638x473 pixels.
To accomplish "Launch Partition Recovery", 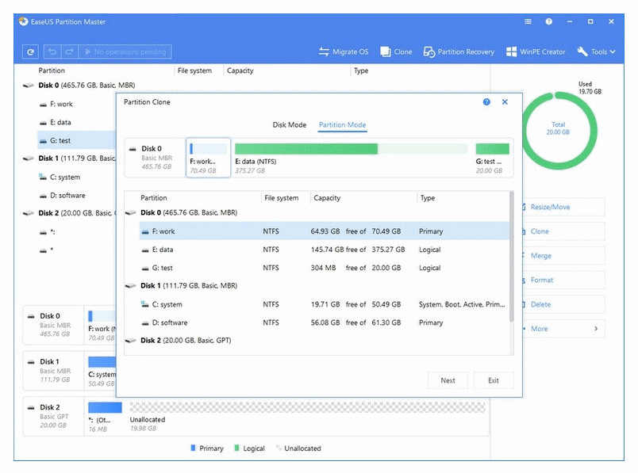I will tap(459, 52).
